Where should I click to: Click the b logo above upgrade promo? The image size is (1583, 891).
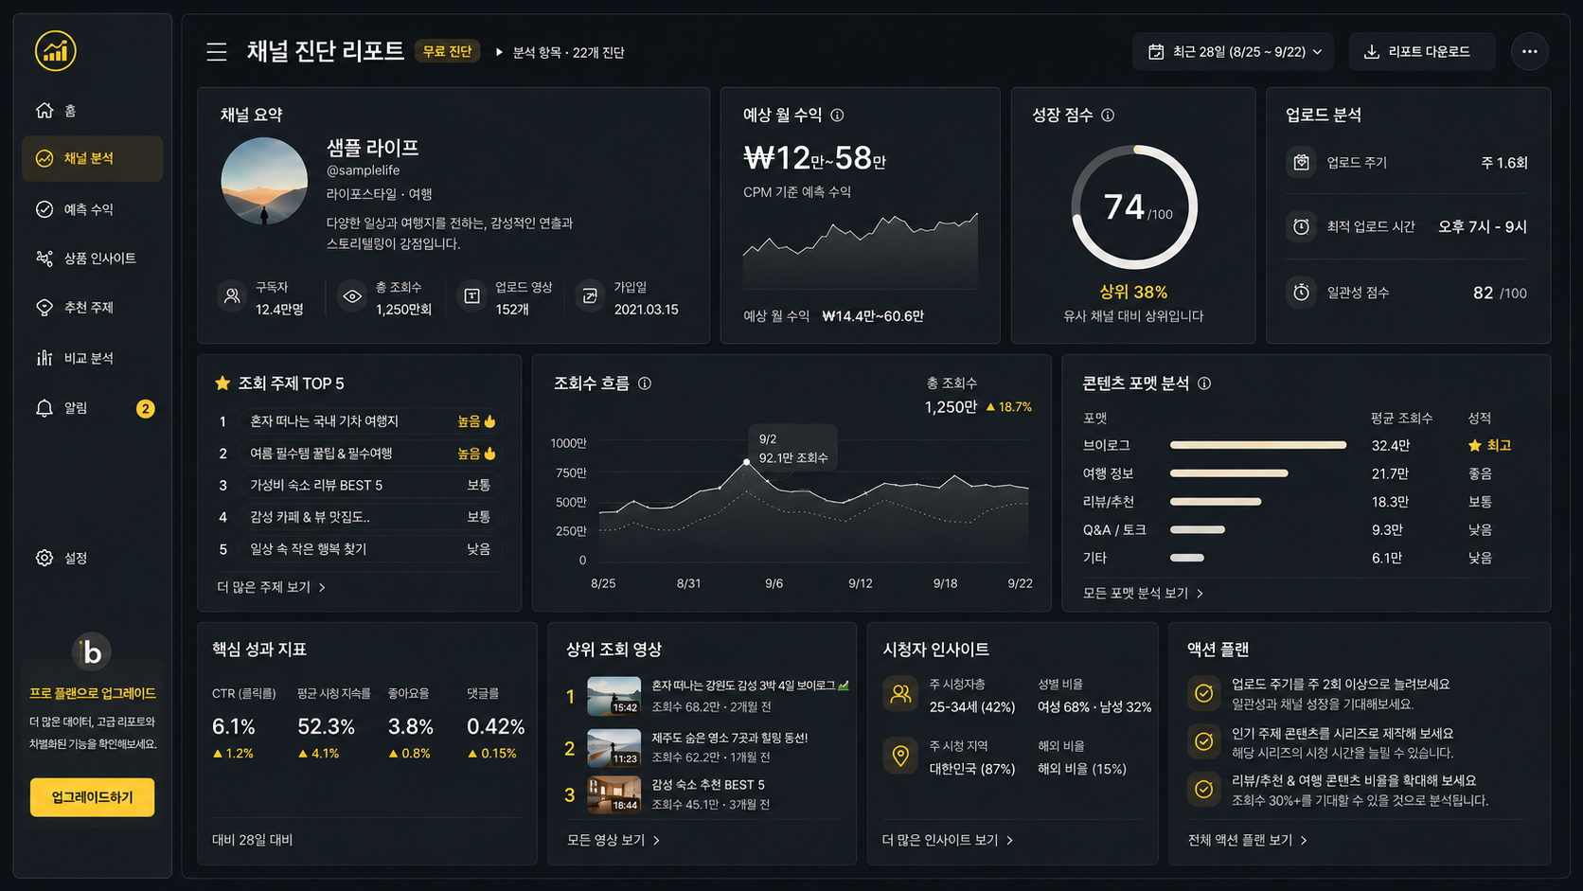(92, 651)
